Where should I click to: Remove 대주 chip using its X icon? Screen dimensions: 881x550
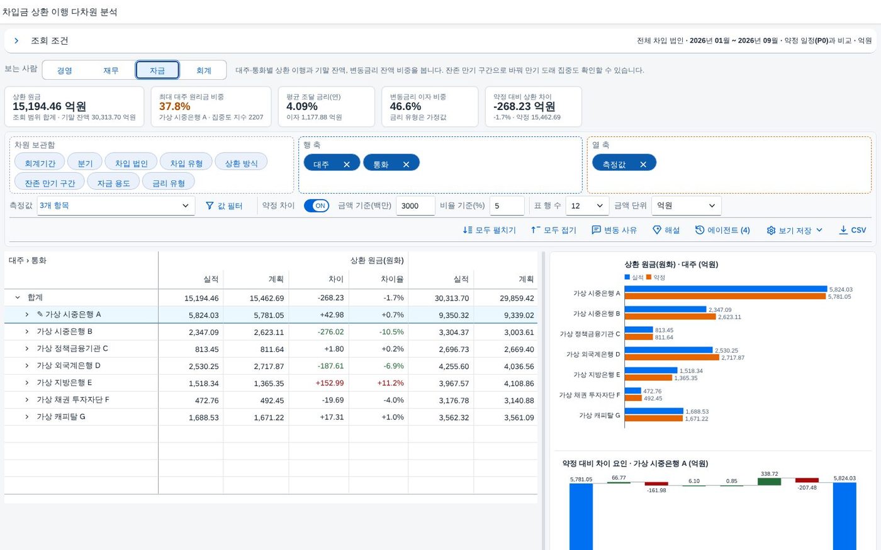point(347,164)
